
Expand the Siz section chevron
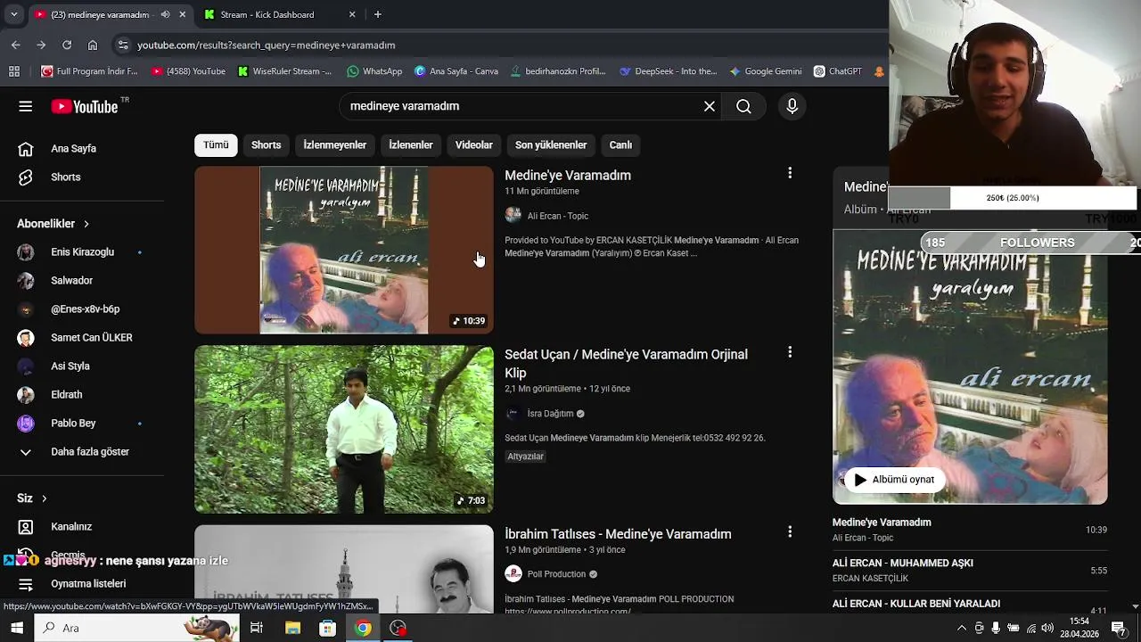(x=44, y=498)
